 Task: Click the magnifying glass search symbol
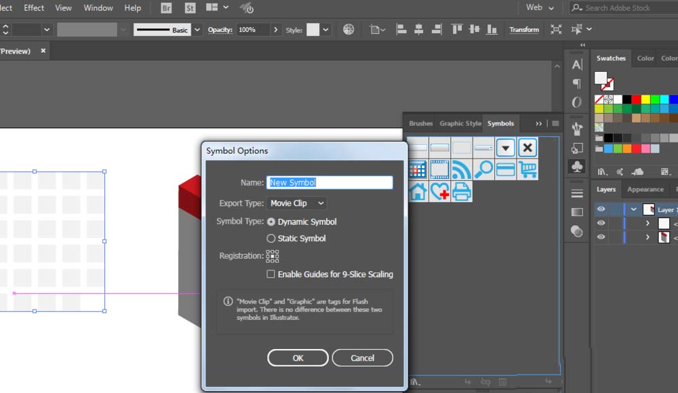pyautogui.click(x=483, y=169)
